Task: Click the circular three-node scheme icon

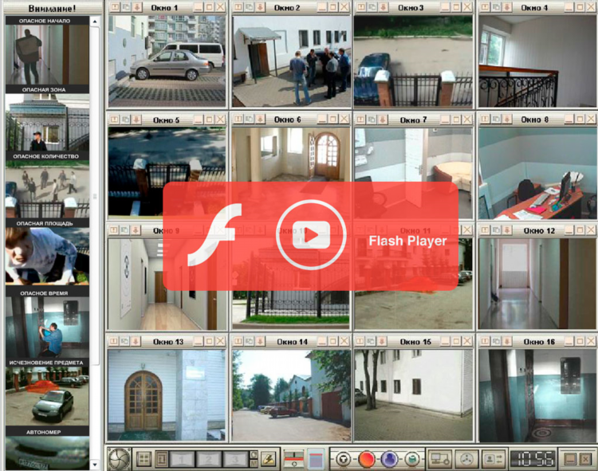Action: (x=466, y=459)
